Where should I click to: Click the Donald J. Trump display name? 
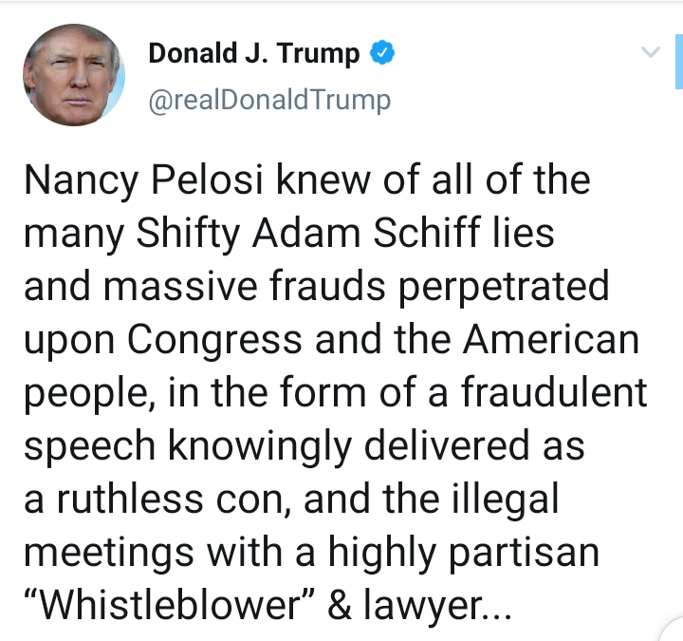[254, 53]
